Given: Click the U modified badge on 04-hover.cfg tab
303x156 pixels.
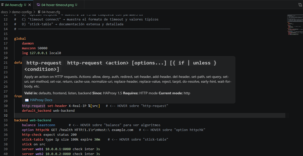Looking at the screenshot, I should click(25, 4).
